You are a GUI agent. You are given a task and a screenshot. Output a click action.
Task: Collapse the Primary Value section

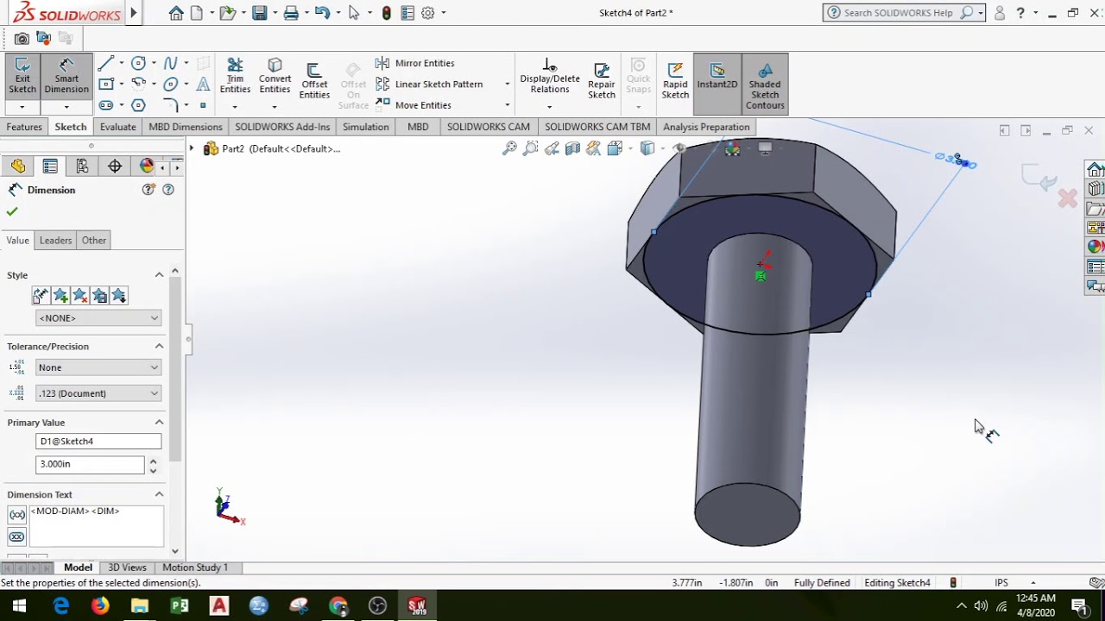(159, 422)
